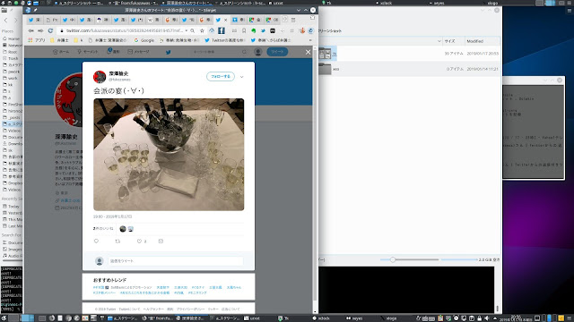Open the ホーム home tab in Twitter header
The width and height of the screenshot is (574, 322).
(x=61, y=52)
